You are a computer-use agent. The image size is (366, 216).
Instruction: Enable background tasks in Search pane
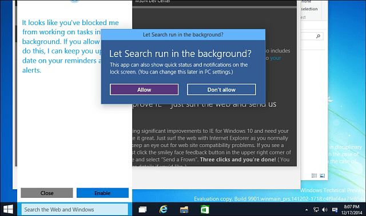click(102, 193)
